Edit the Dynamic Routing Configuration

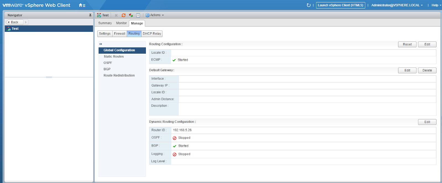click(427, 122)
